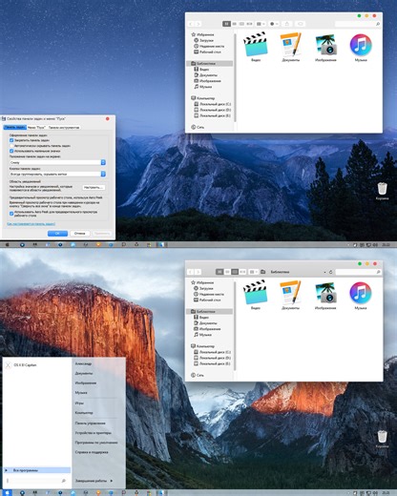Click the search magnifier in the start menu
The height and width of the screenshot is (496, 397).
(x=64, y=481)
